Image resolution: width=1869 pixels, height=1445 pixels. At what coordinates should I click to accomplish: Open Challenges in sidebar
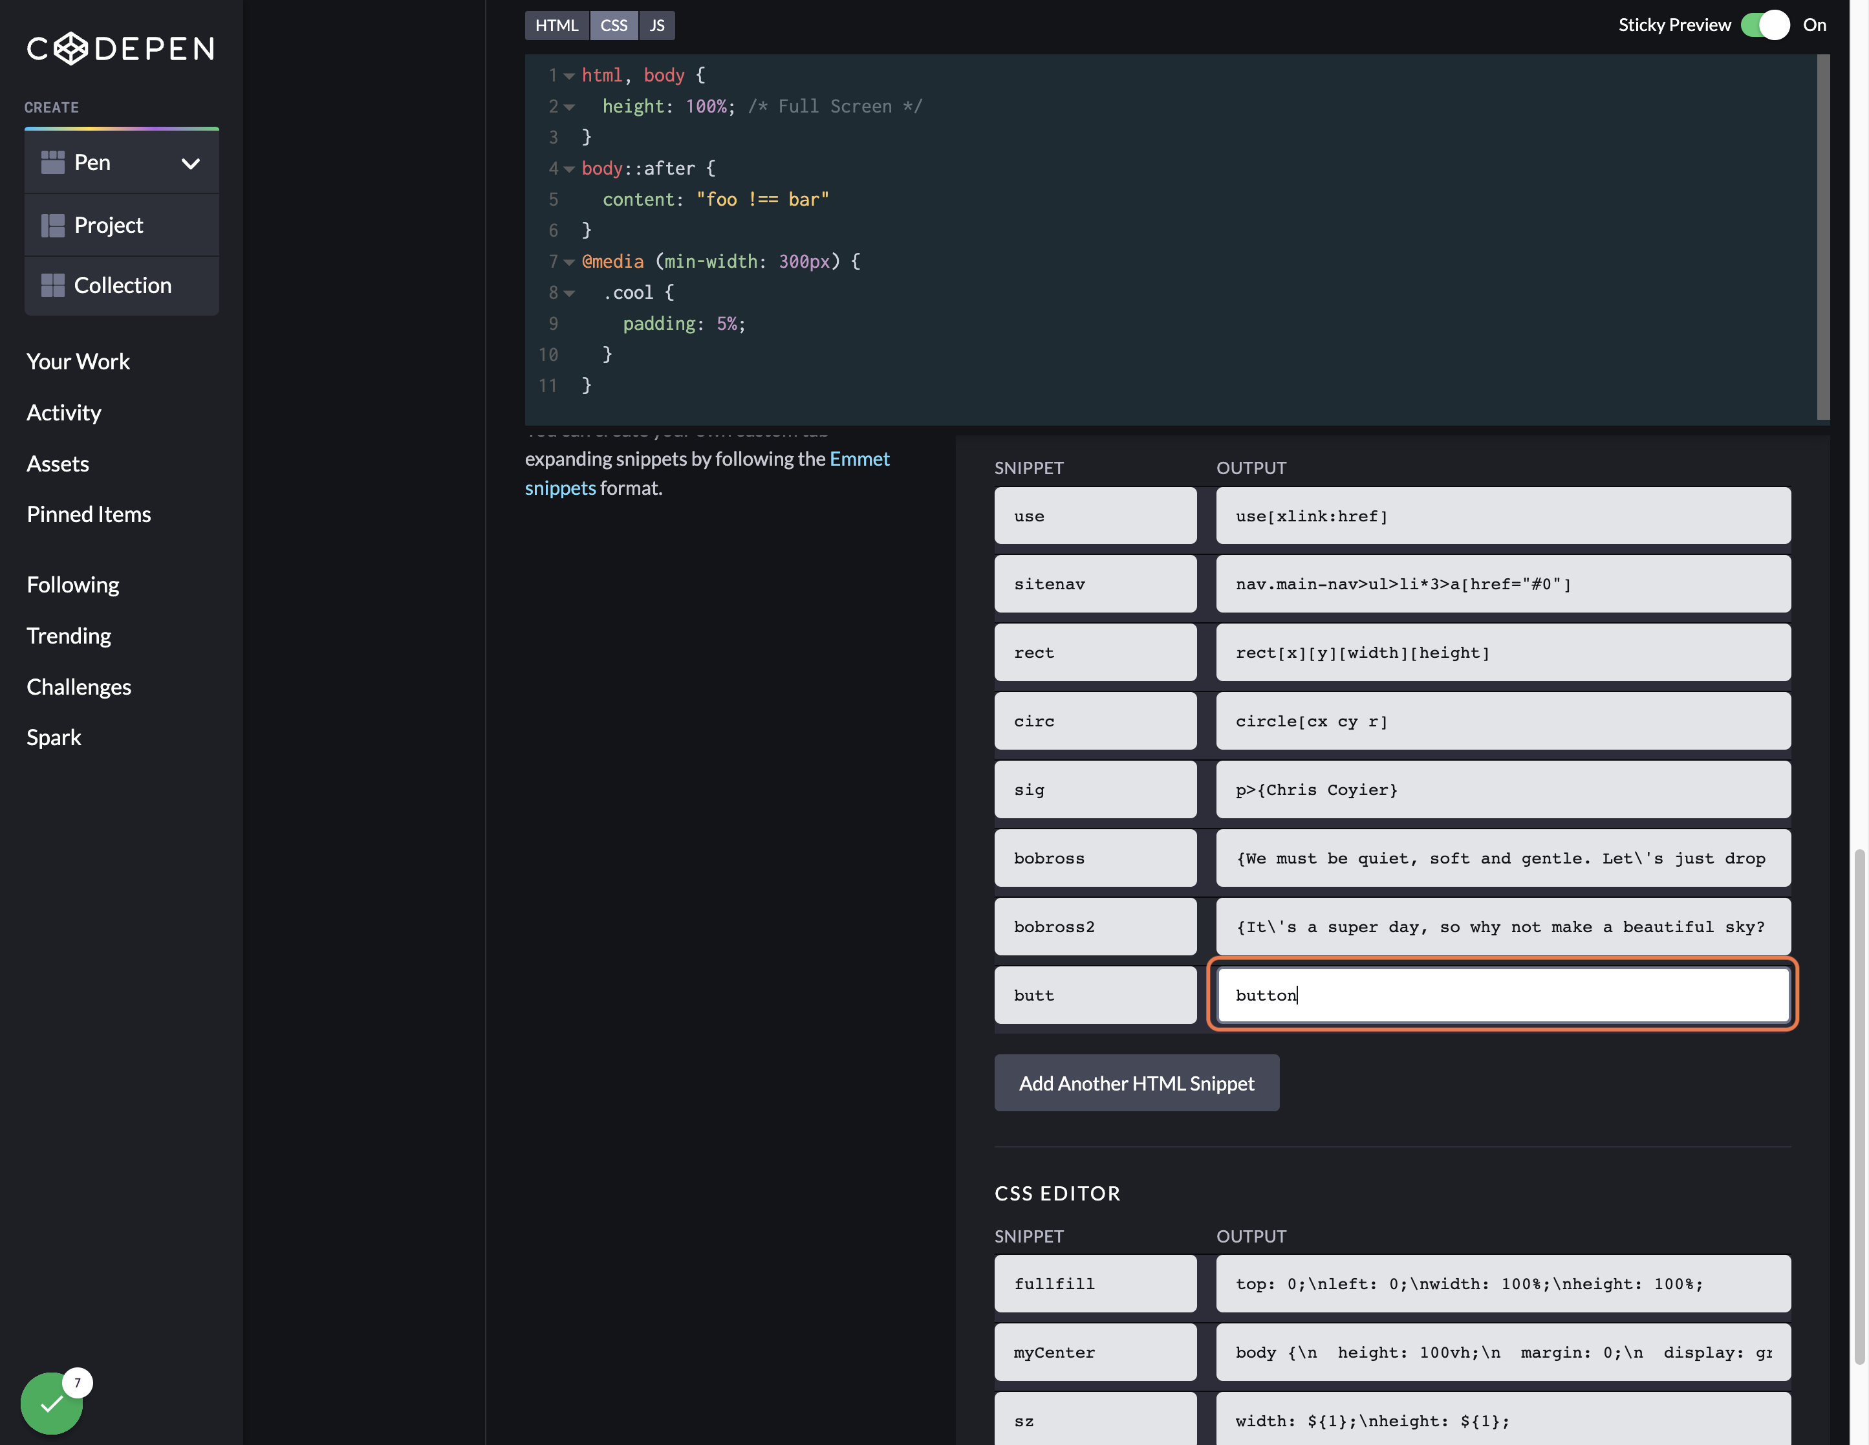pos(79,686)
